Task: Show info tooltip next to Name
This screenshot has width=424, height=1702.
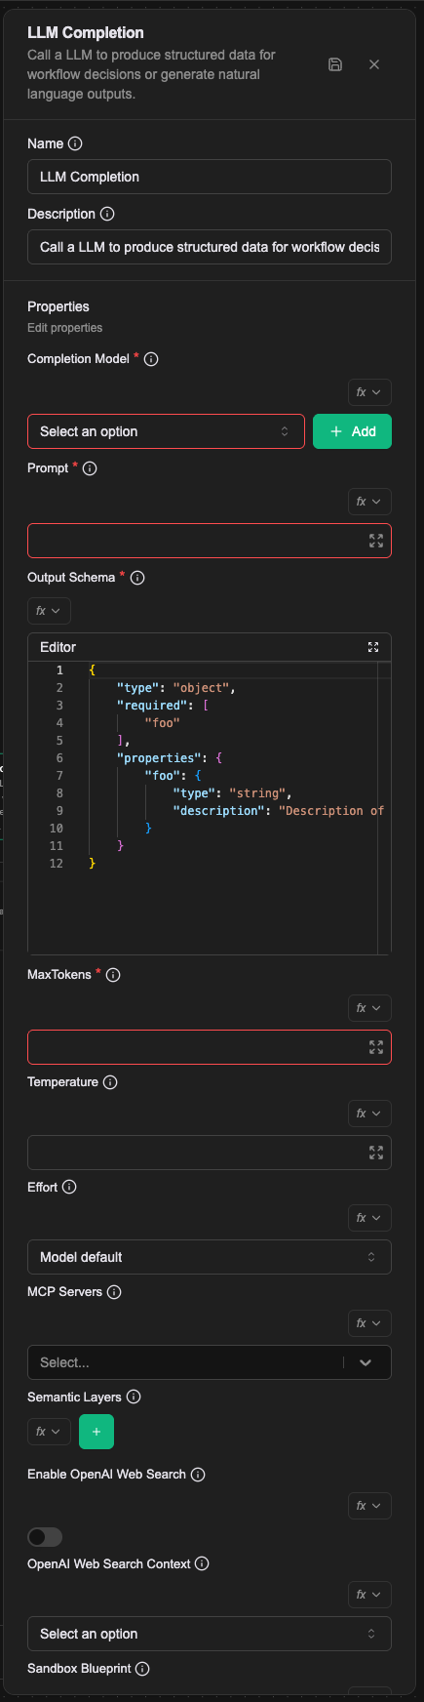Action: pyautogui.click(x=75, y=143)
